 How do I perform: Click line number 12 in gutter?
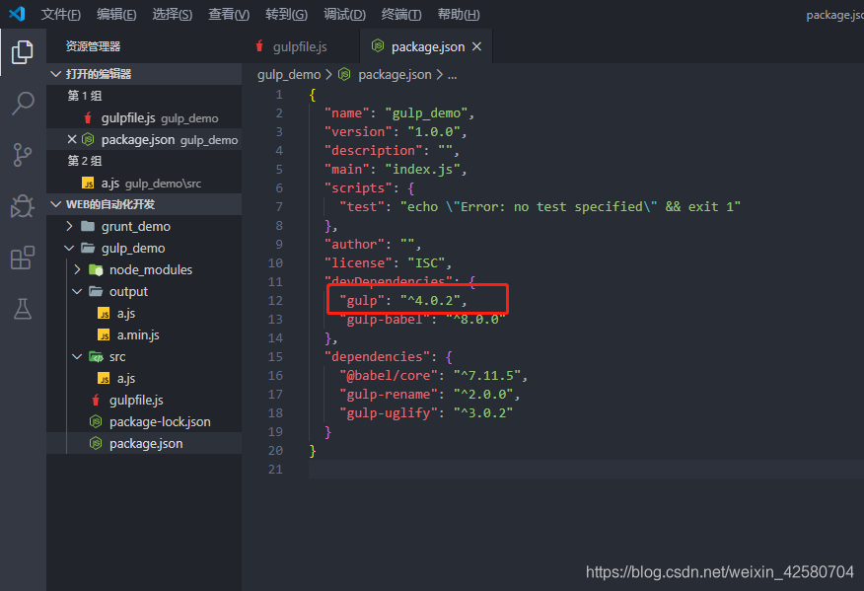click(275, 301)
